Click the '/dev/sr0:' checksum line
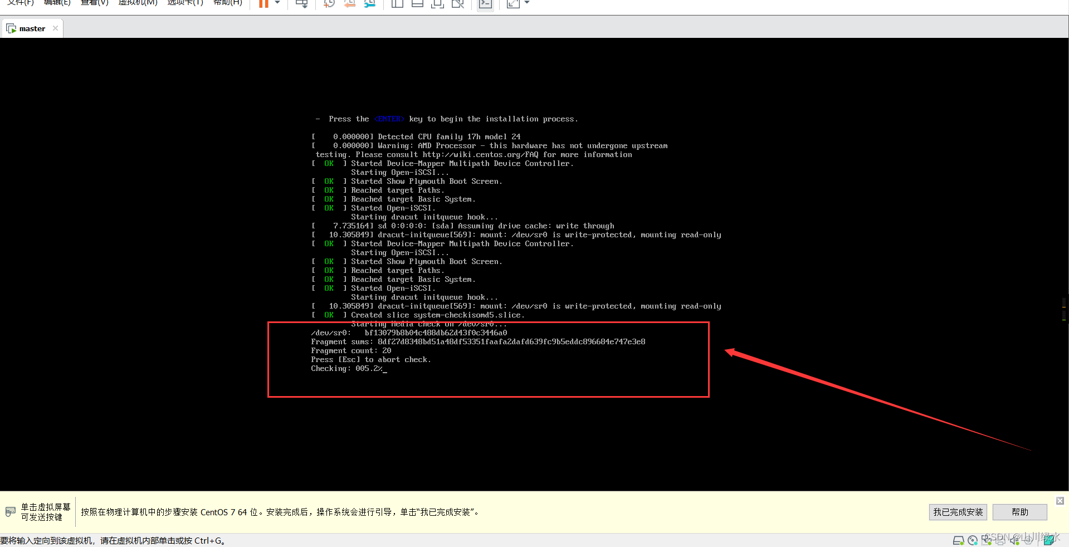This screenshot has width=1069, height=547. coord(409,333)
